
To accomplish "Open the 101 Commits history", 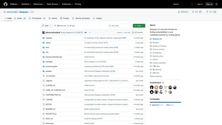I will tap(137, 32).
